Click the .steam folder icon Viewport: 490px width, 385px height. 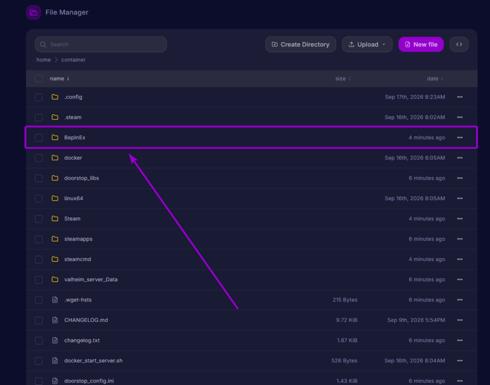tap(55, 118)
